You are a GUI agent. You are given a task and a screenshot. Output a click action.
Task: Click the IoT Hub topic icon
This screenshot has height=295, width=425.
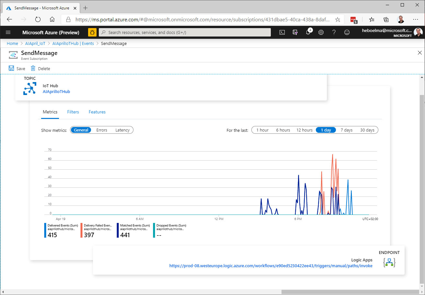[30, 89]
